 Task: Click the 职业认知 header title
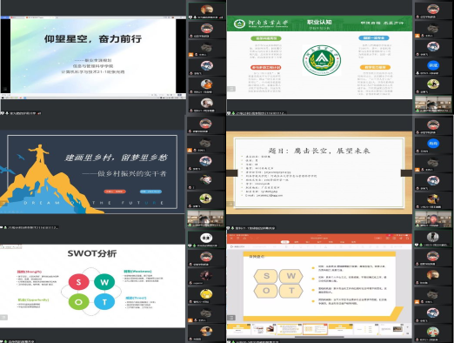319,22
